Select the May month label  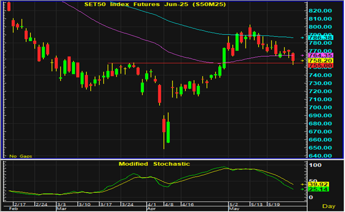point(235,209)
